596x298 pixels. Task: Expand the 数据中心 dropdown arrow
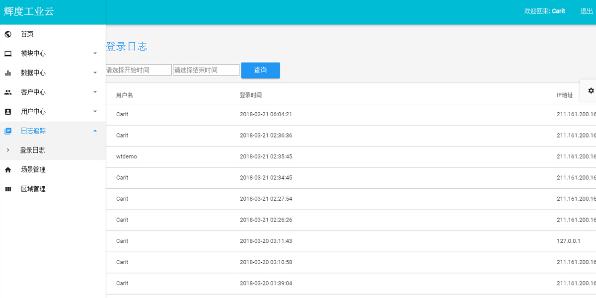[x=95, y=73]
